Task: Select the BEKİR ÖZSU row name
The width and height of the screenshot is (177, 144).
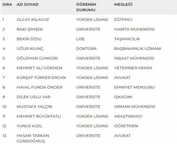Action: pos(29,39)
